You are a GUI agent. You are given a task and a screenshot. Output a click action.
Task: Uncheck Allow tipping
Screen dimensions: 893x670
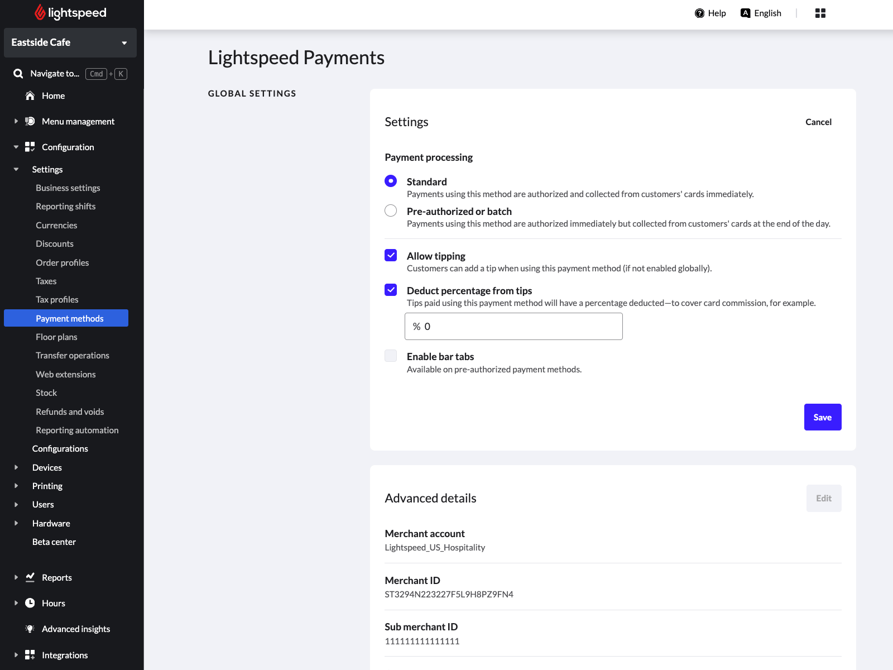coord(390,255)
